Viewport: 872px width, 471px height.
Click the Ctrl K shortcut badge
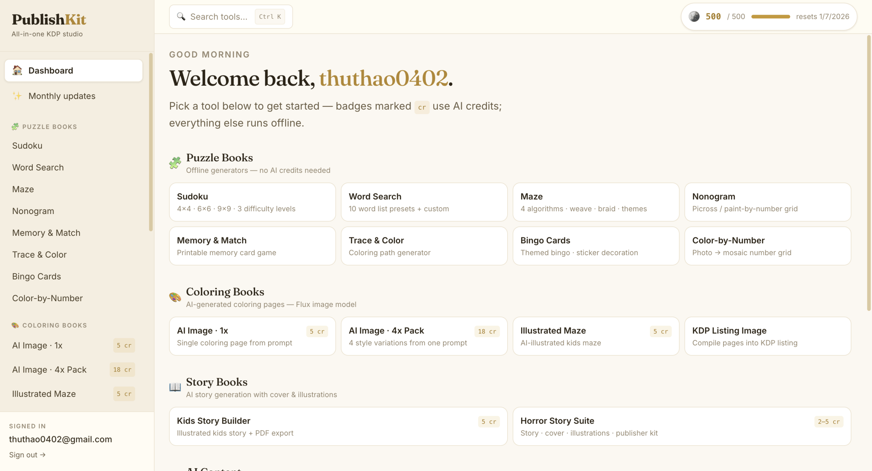tap(270, 17)
